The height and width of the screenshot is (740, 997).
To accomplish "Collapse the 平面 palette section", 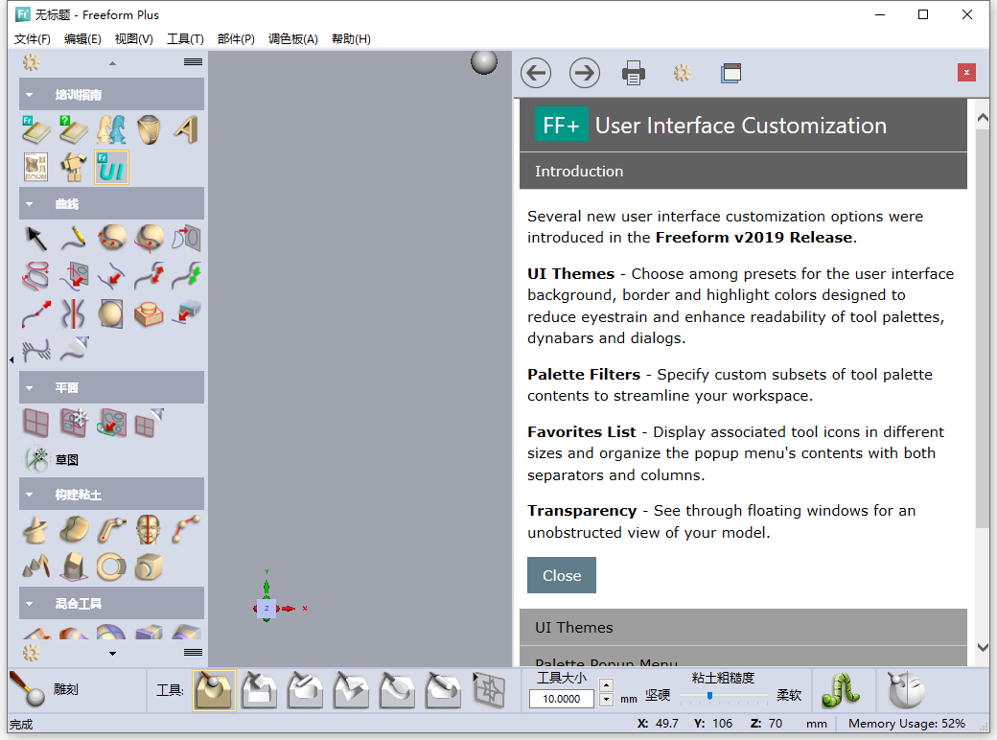I will [x=30, y=388].
